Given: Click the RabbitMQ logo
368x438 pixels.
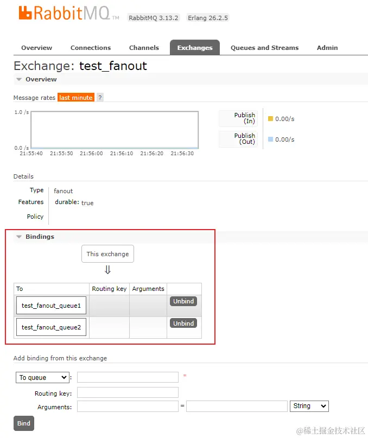Looking at the screenshot, I should click(x=69, y=13).
